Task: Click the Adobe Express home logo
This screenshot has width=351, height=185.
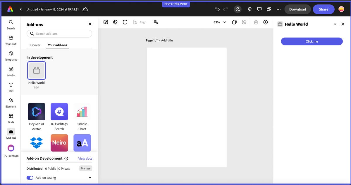Action: [x=10, y=9]
